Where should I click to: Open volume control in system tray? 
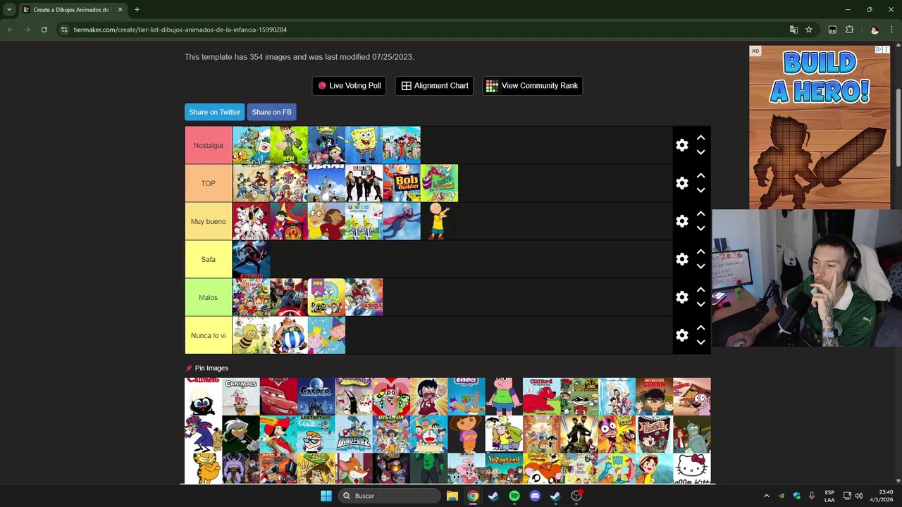(x=858, y=496)
